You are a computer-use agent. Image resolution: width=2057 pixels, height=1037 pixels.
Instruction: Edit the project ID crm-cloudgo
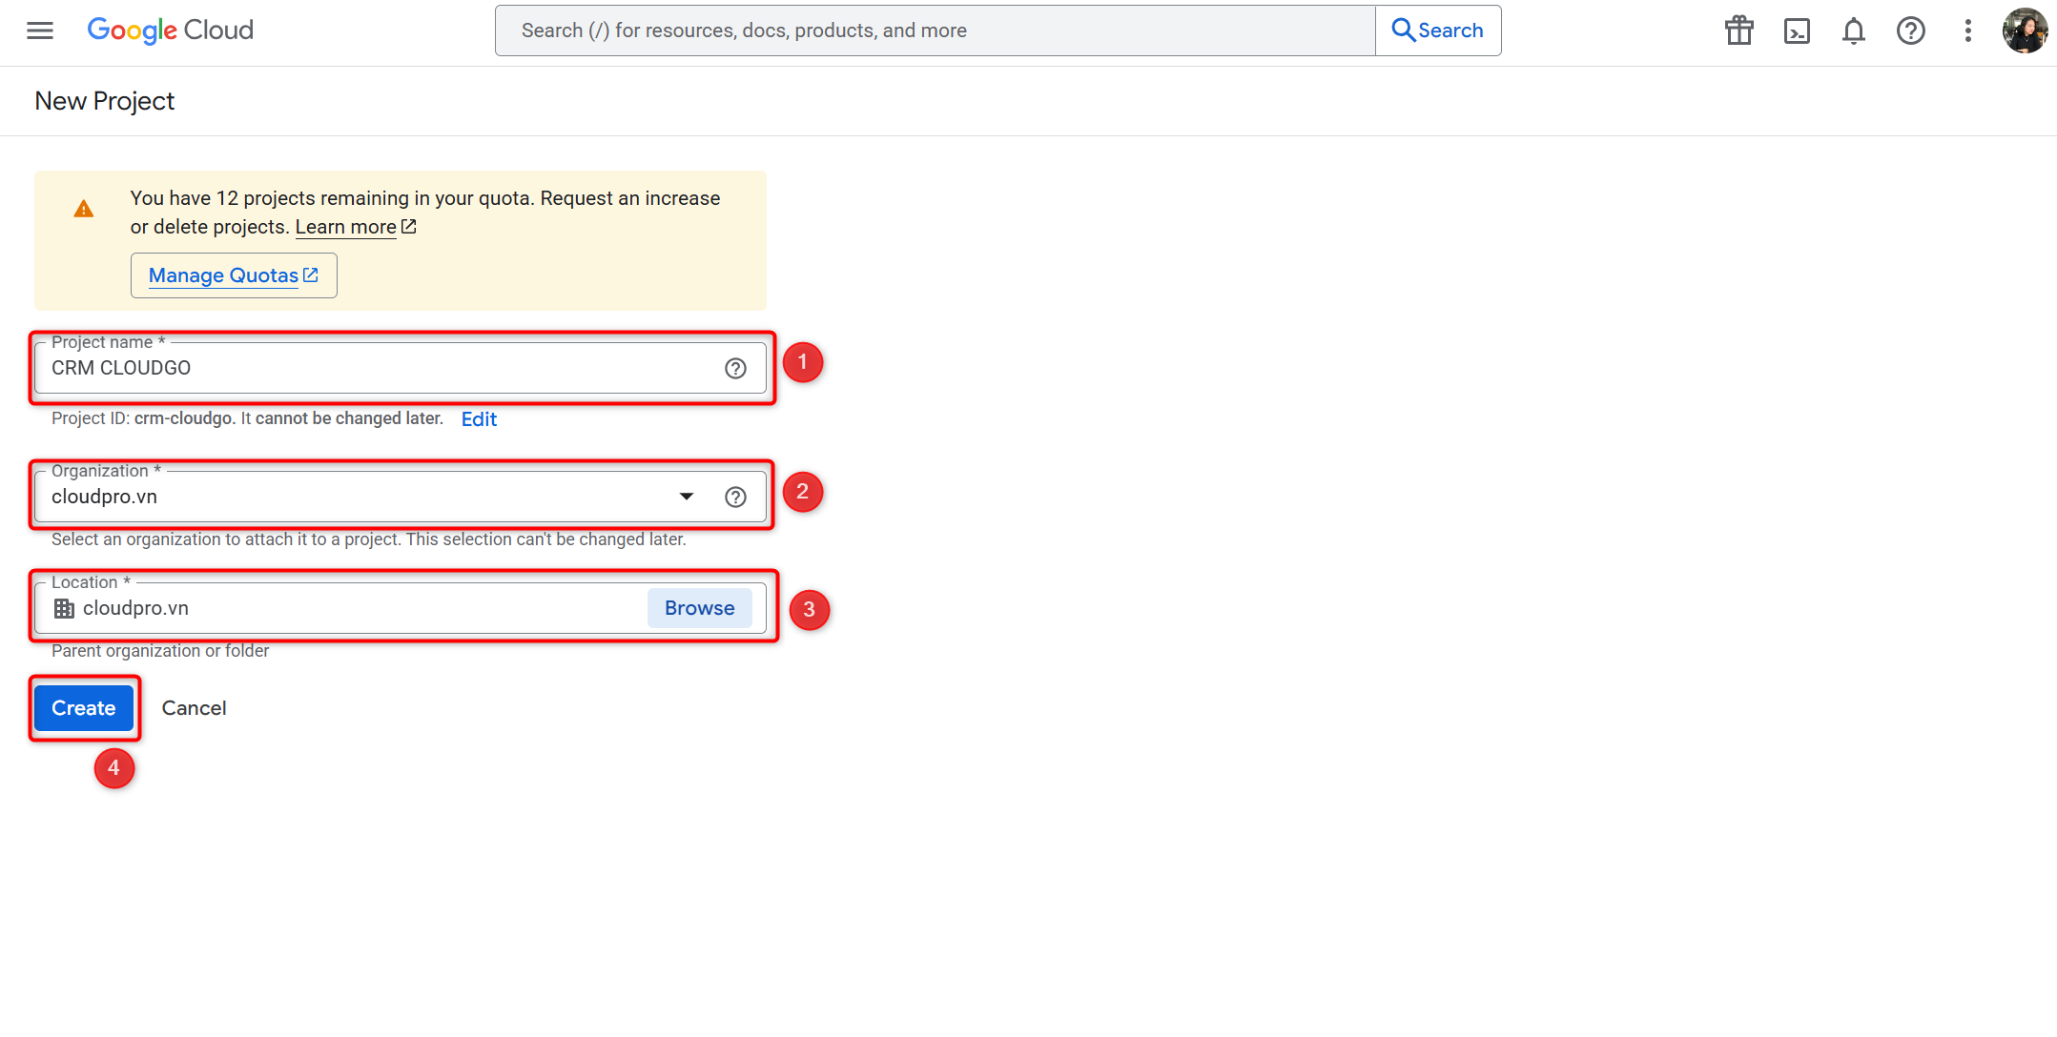[479, 418]
